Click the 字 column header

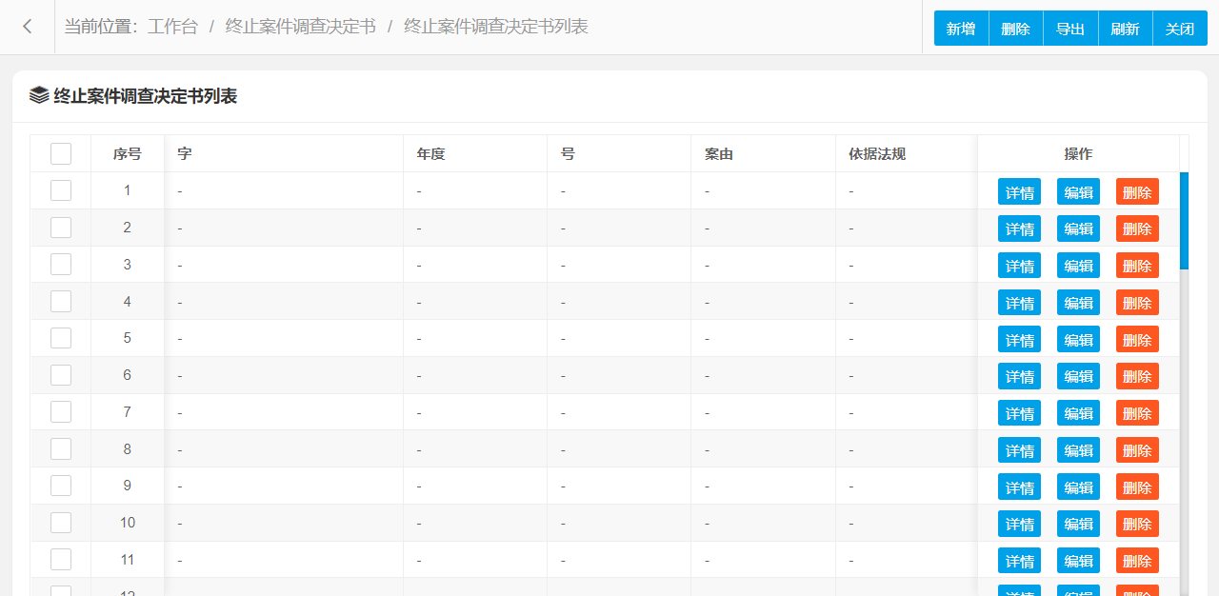click(284, 154)
